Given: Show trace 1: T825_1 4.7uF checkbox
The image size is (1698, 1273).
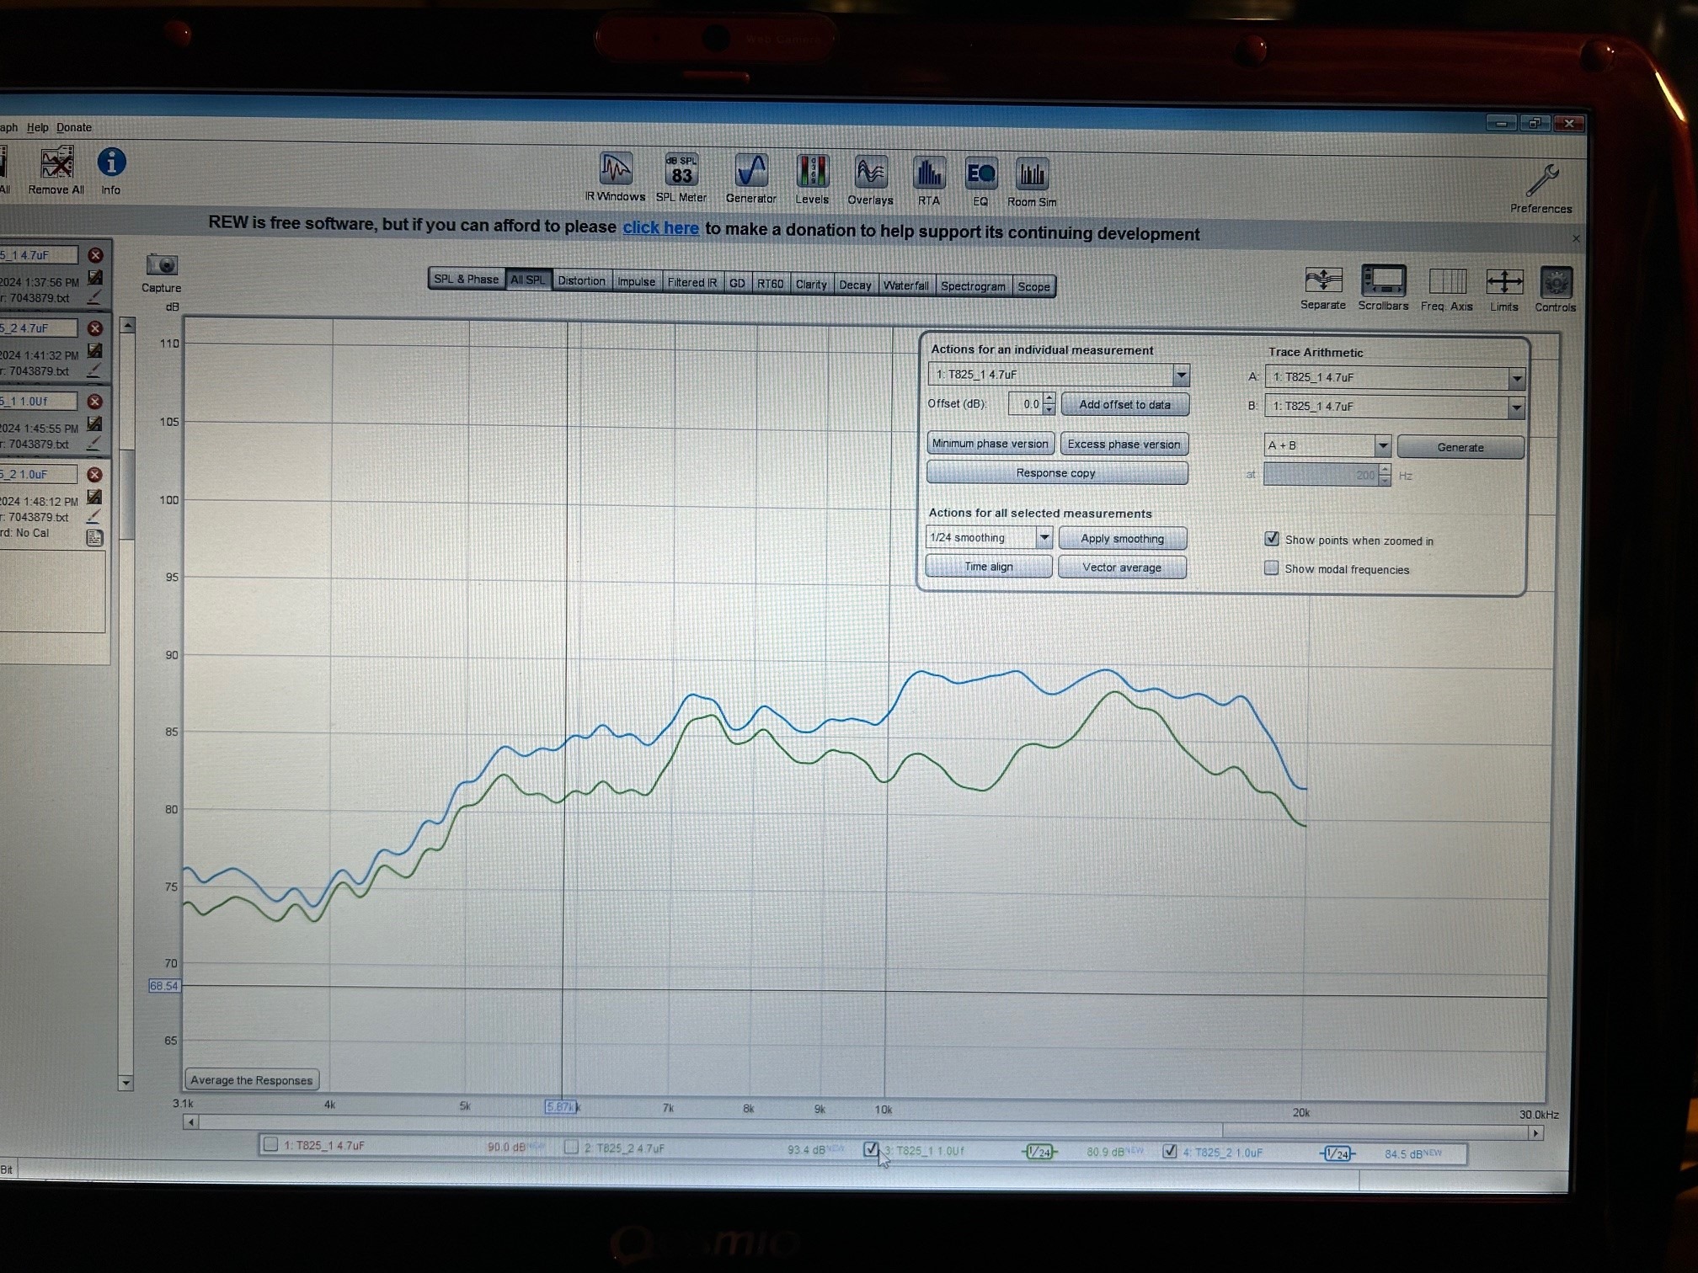Looking at the screenshot, I should pyautogui.click(x=270, y=1144).
